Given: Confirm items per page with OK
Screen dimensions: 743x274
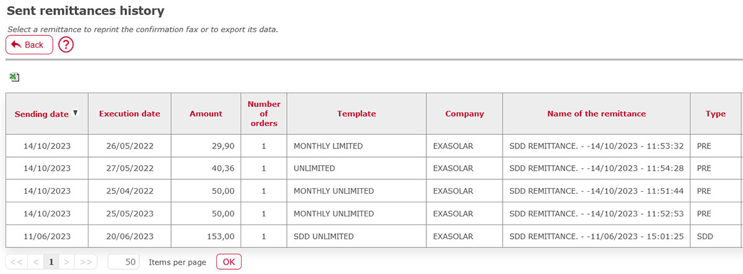Looking at the screenshot, I should point(229,262).
